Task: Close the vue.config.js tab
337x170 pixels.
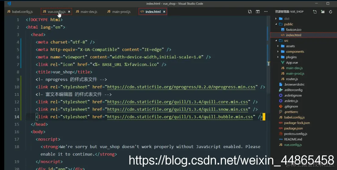Action: pos(69,12)
